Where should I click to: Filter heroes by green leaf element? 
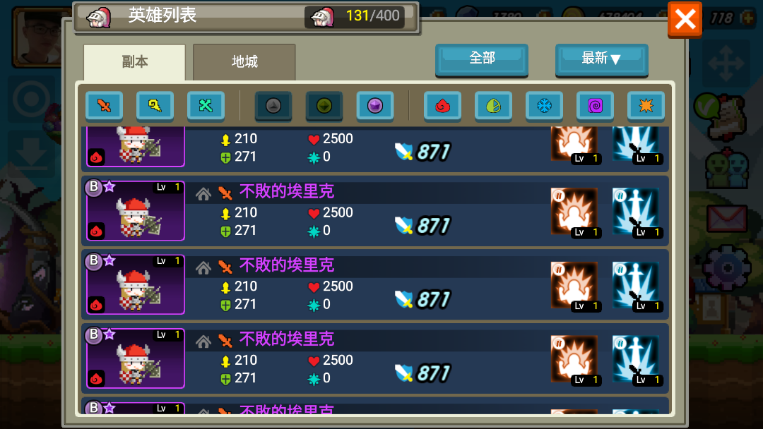click(493, 105)
